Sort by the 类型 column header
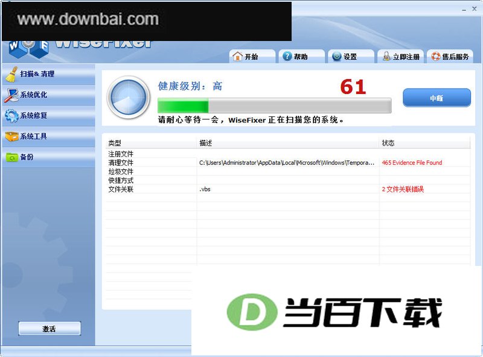This screenshot has height=357, width=483. point(151,143)
